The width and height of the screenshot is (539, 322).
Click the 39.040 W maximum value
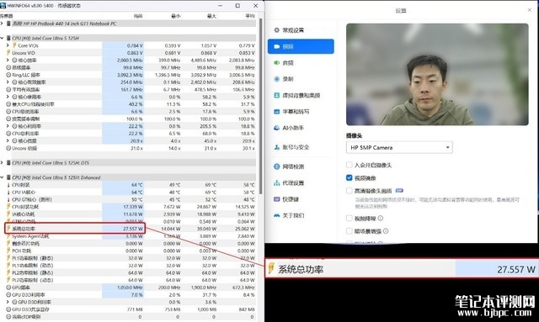click(x=206, y=229)
